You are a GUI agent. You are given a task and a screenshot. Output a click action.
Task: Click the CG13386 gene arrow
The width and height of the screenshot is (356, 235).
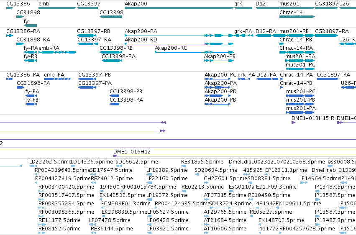[10, 8]
